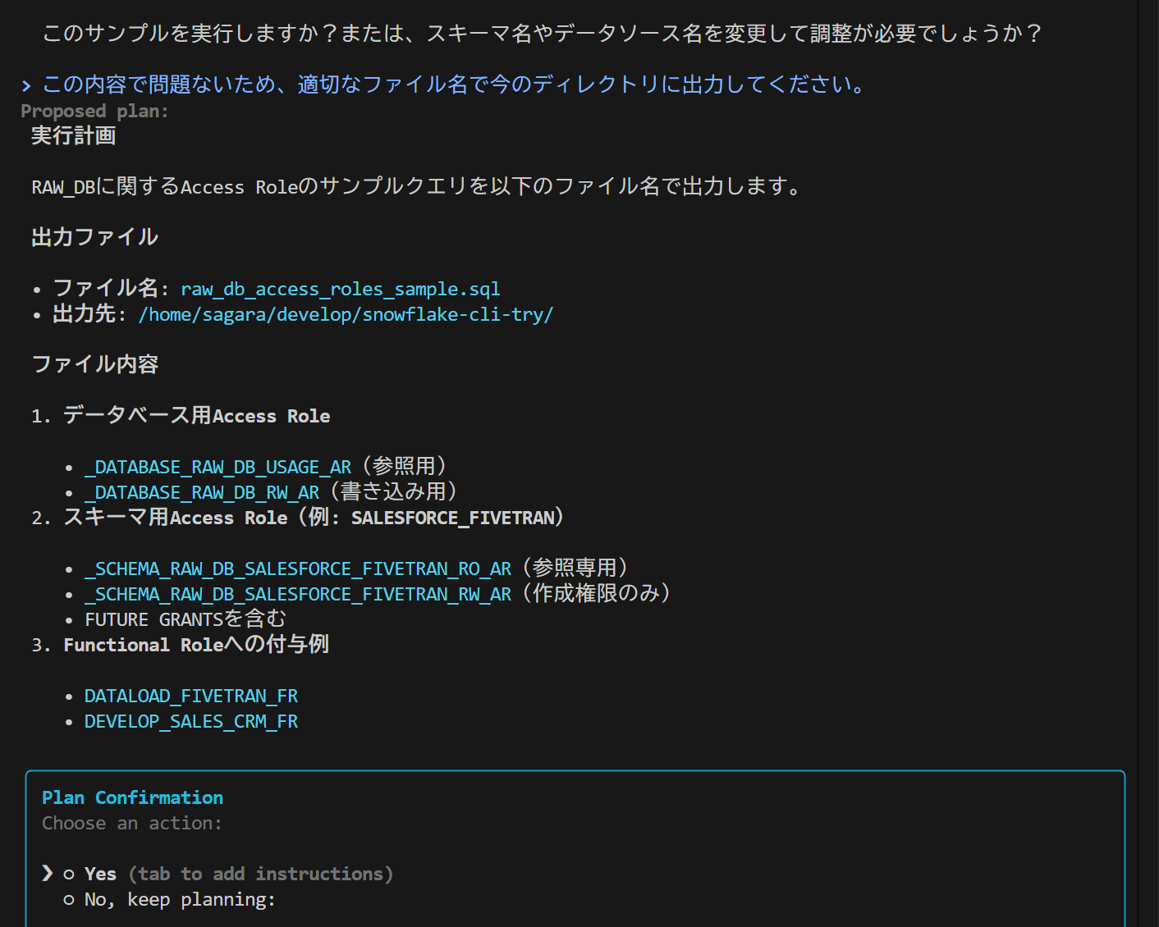Click the 実行計画 heading
1159x927 pixels.
(x=74, y=136)
